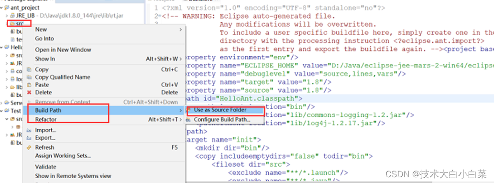The height and width of the screenshot is (183, 494).
Task: Open the Show In submenu arrow
Action: click(181, 59)
